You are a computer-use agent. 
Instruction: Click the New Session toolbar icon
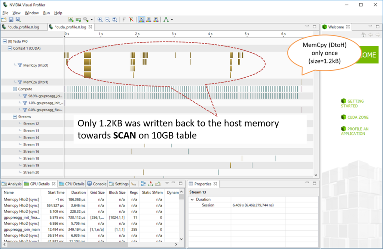click(4, 20)
